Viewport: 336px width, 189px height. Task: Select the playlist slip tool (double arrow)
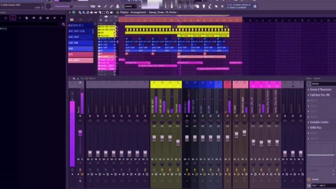click(96, 13)
